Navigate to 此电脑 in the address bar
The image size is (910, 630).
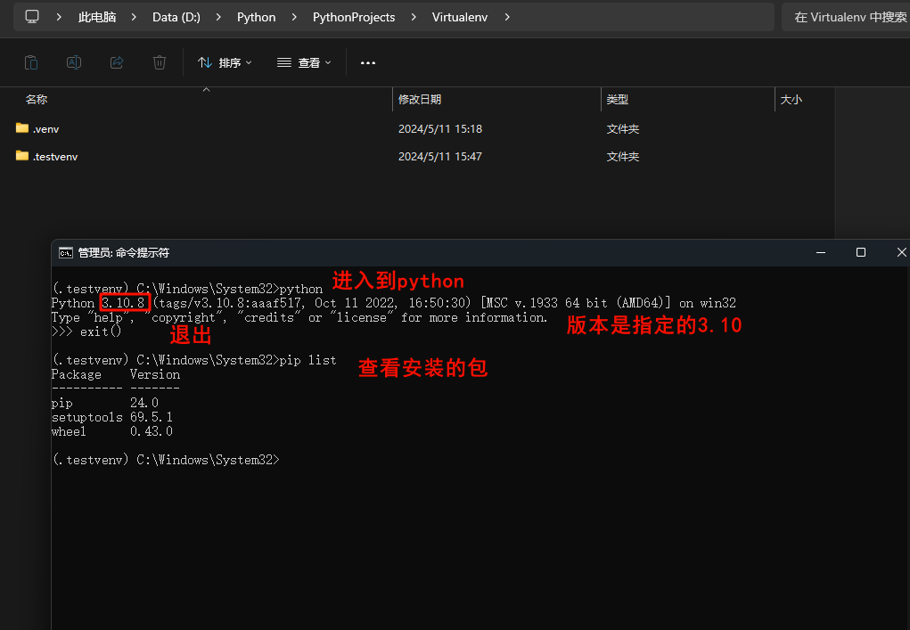click(97, 18)
